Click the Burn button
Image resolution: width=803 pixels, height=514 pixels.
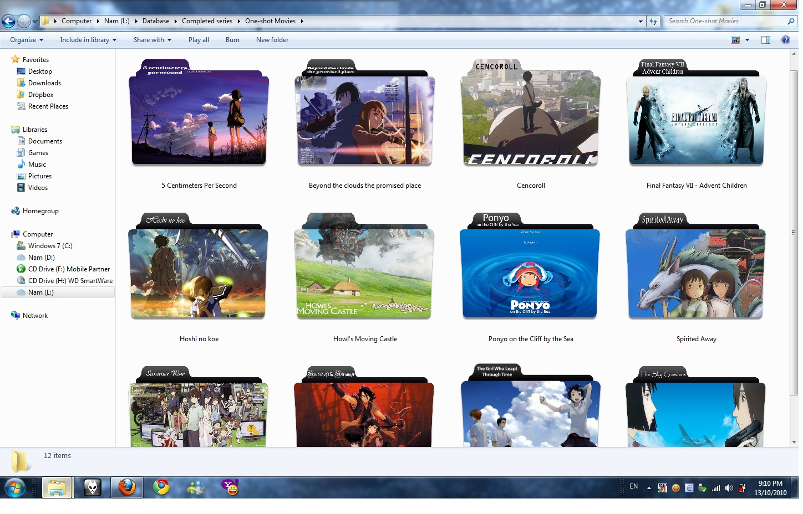pos(232,39)
